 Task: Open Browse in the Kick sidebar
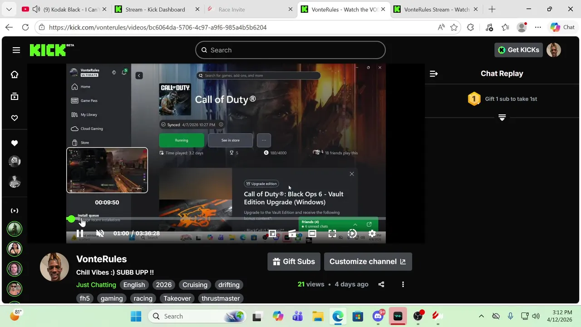pos(15,96)
